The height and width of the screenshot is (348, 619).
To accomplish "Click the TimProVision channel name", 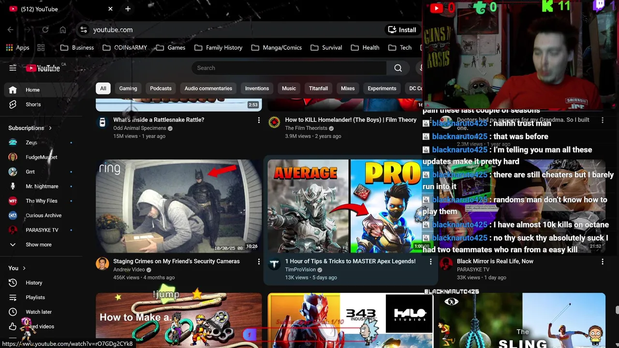I will pos(300,270).
